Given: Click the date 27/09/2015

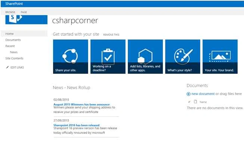Looking at the screenshot, I should point(61,120).
